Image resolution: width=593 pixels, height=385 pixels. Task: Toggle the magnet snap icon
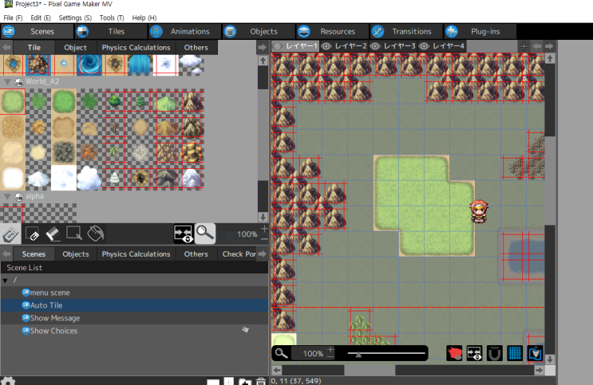pos(494,354)
